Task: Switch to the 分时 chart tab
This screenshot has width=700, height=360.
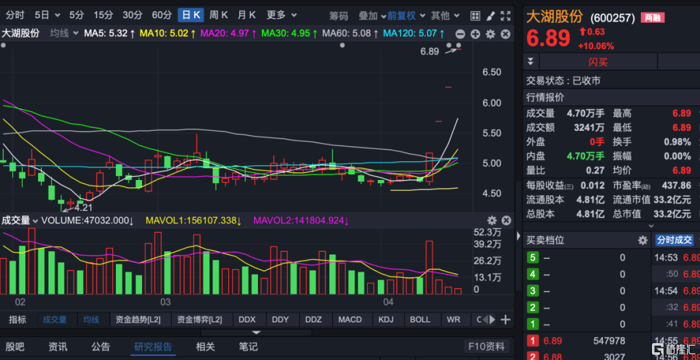Action: pyautogui.click(x=15, y=15)
